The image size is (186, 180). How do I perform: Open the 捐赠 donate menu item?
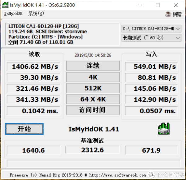[177, 14]
